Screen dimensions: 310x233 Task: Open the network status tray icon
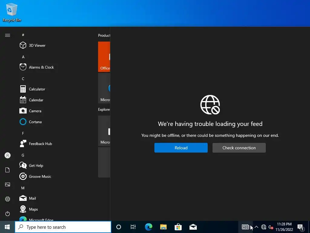(x=264, y=227)
